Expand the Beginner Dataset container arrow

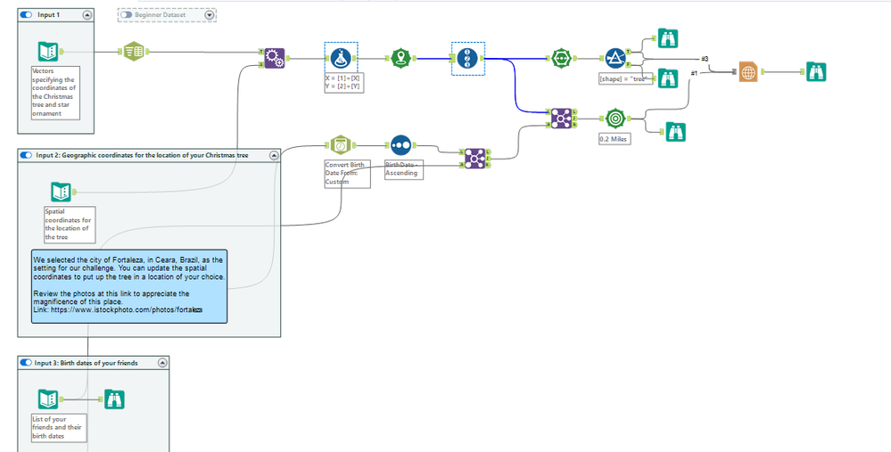[x=210, y=15]
